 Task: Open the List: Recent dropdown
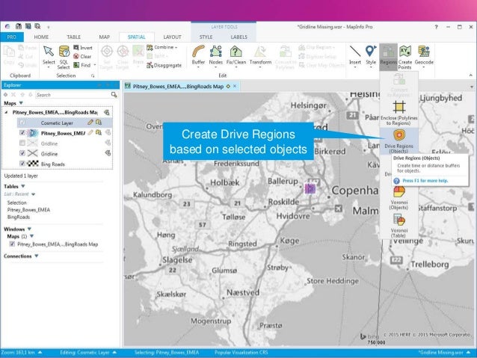[x=33, y=194]
